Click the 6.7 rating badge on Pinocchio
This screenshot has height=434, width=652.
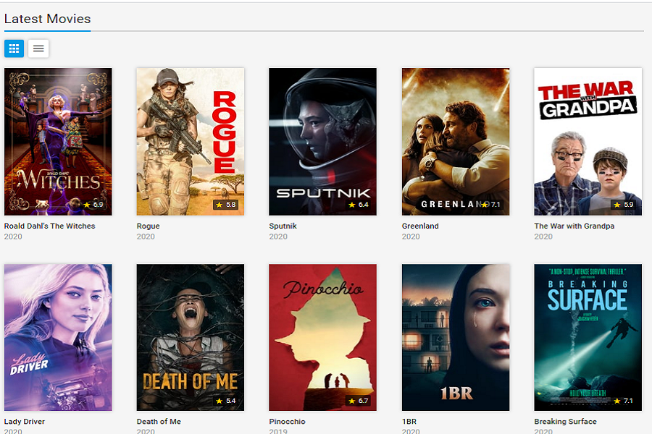coord(359,401)
